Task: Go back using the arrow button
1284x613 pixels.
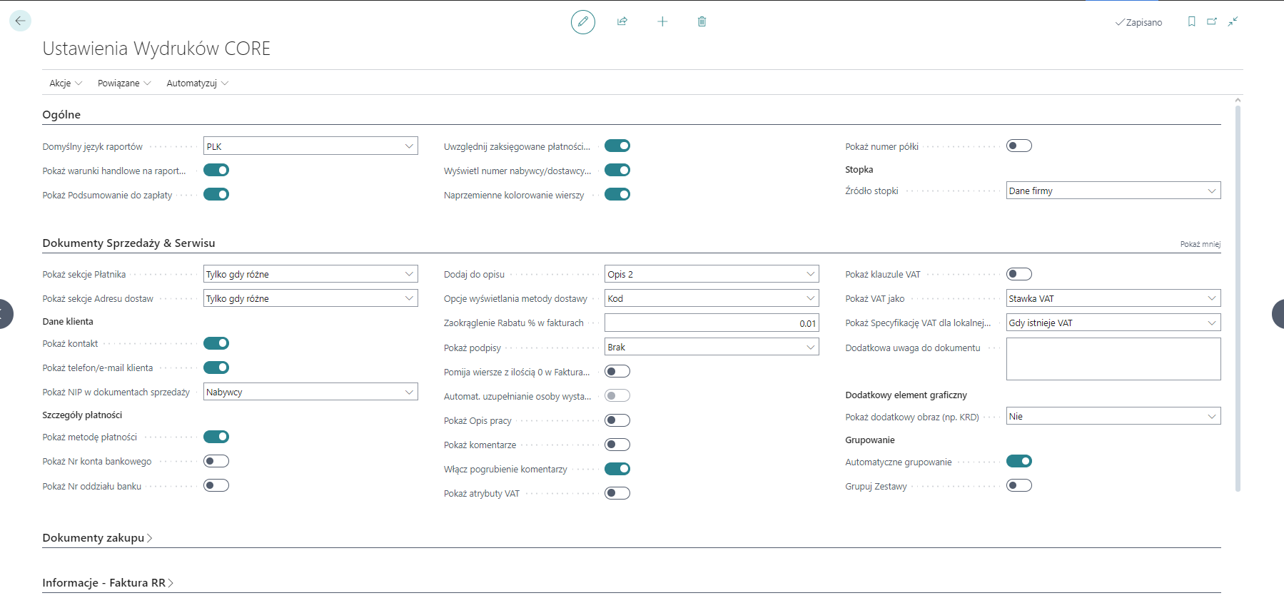Action: pos(20,21)
